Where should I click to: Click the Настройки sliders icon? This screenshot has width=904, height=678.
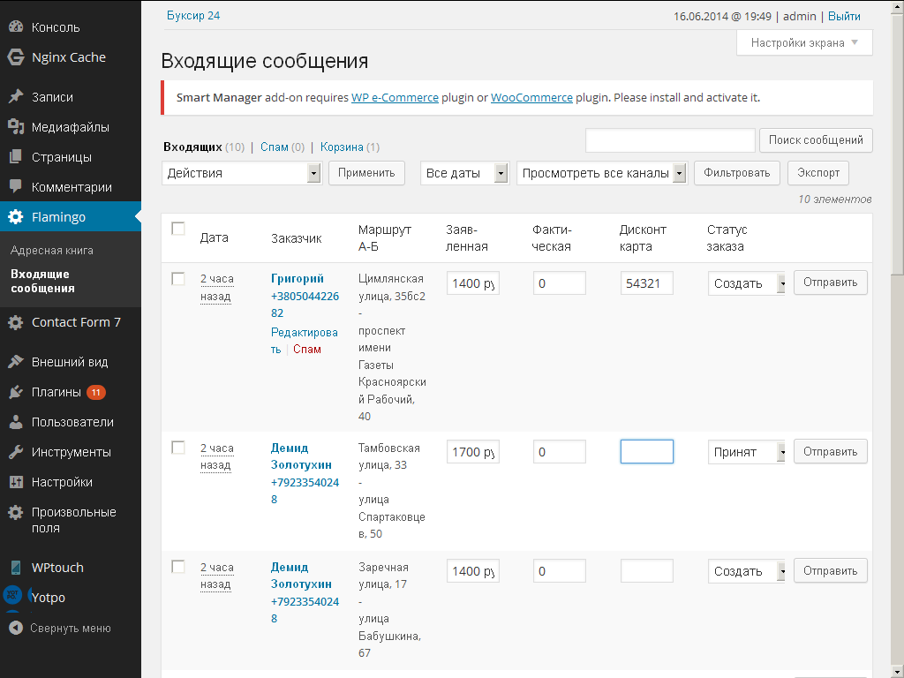coord(16,482)
